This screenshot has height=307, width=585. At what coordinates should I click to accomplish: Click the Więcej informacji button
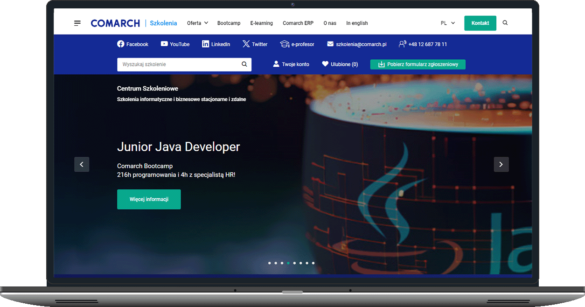pyautogui.click(x=149, y=199)
